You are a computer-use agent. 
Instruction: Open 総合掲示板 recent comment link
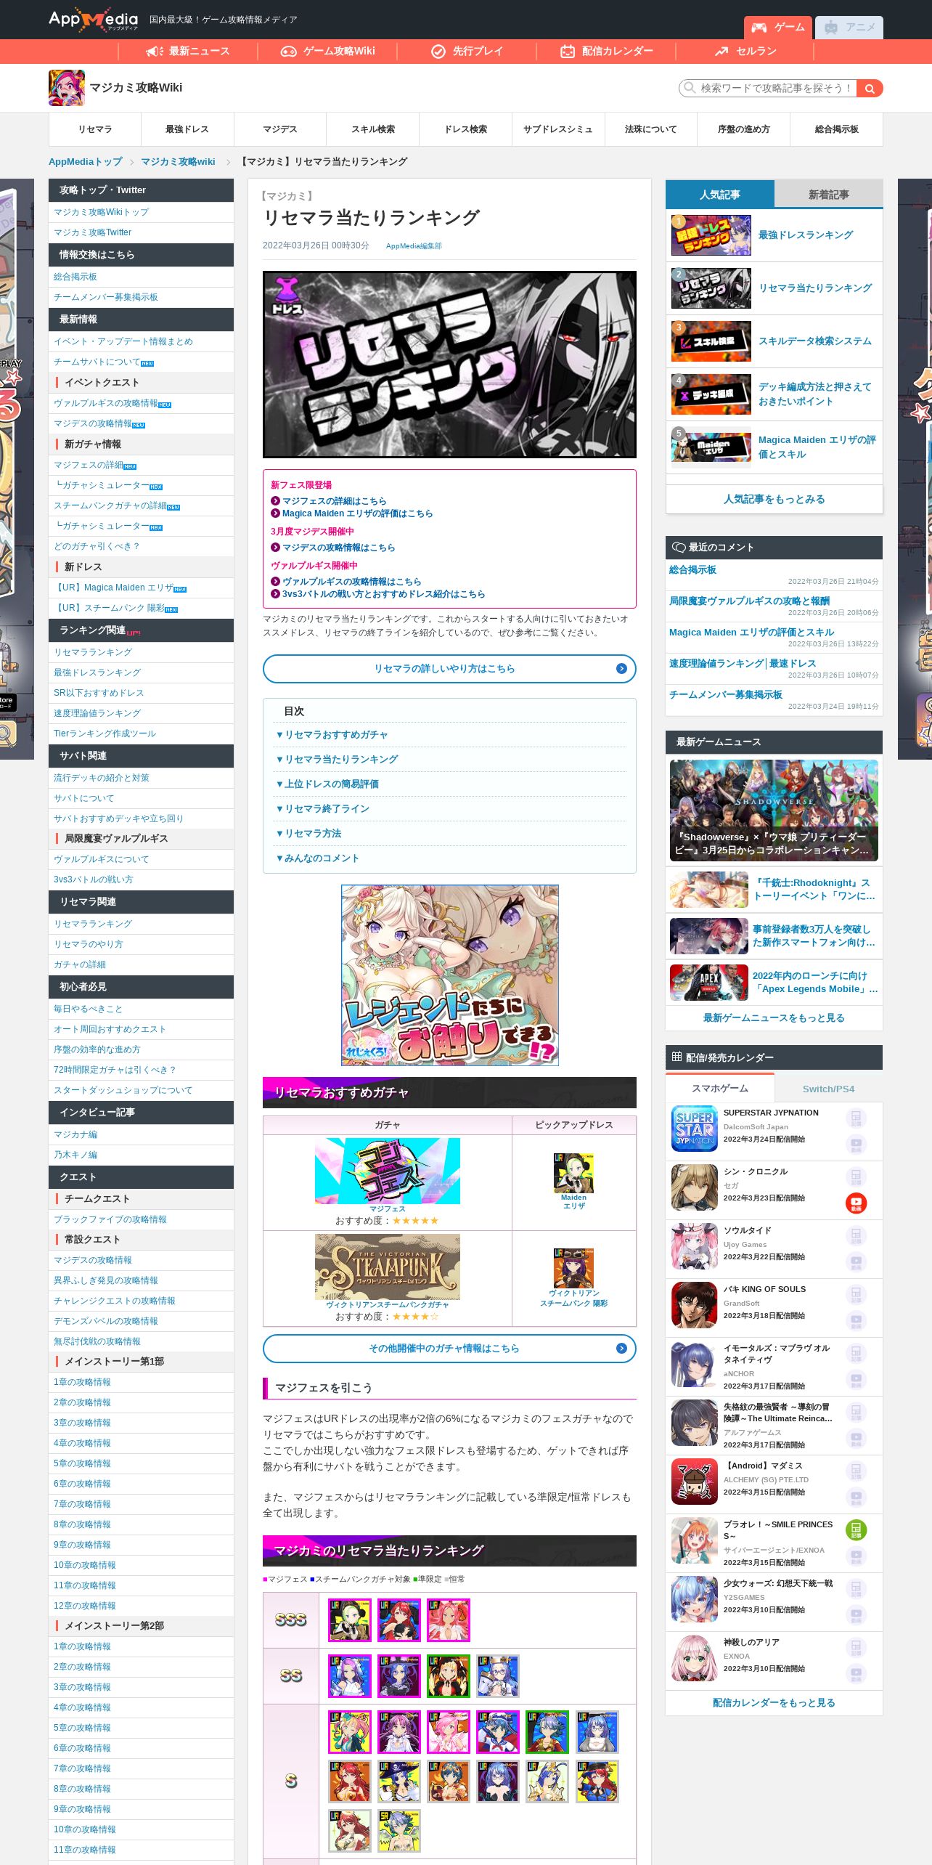[692, 570]
